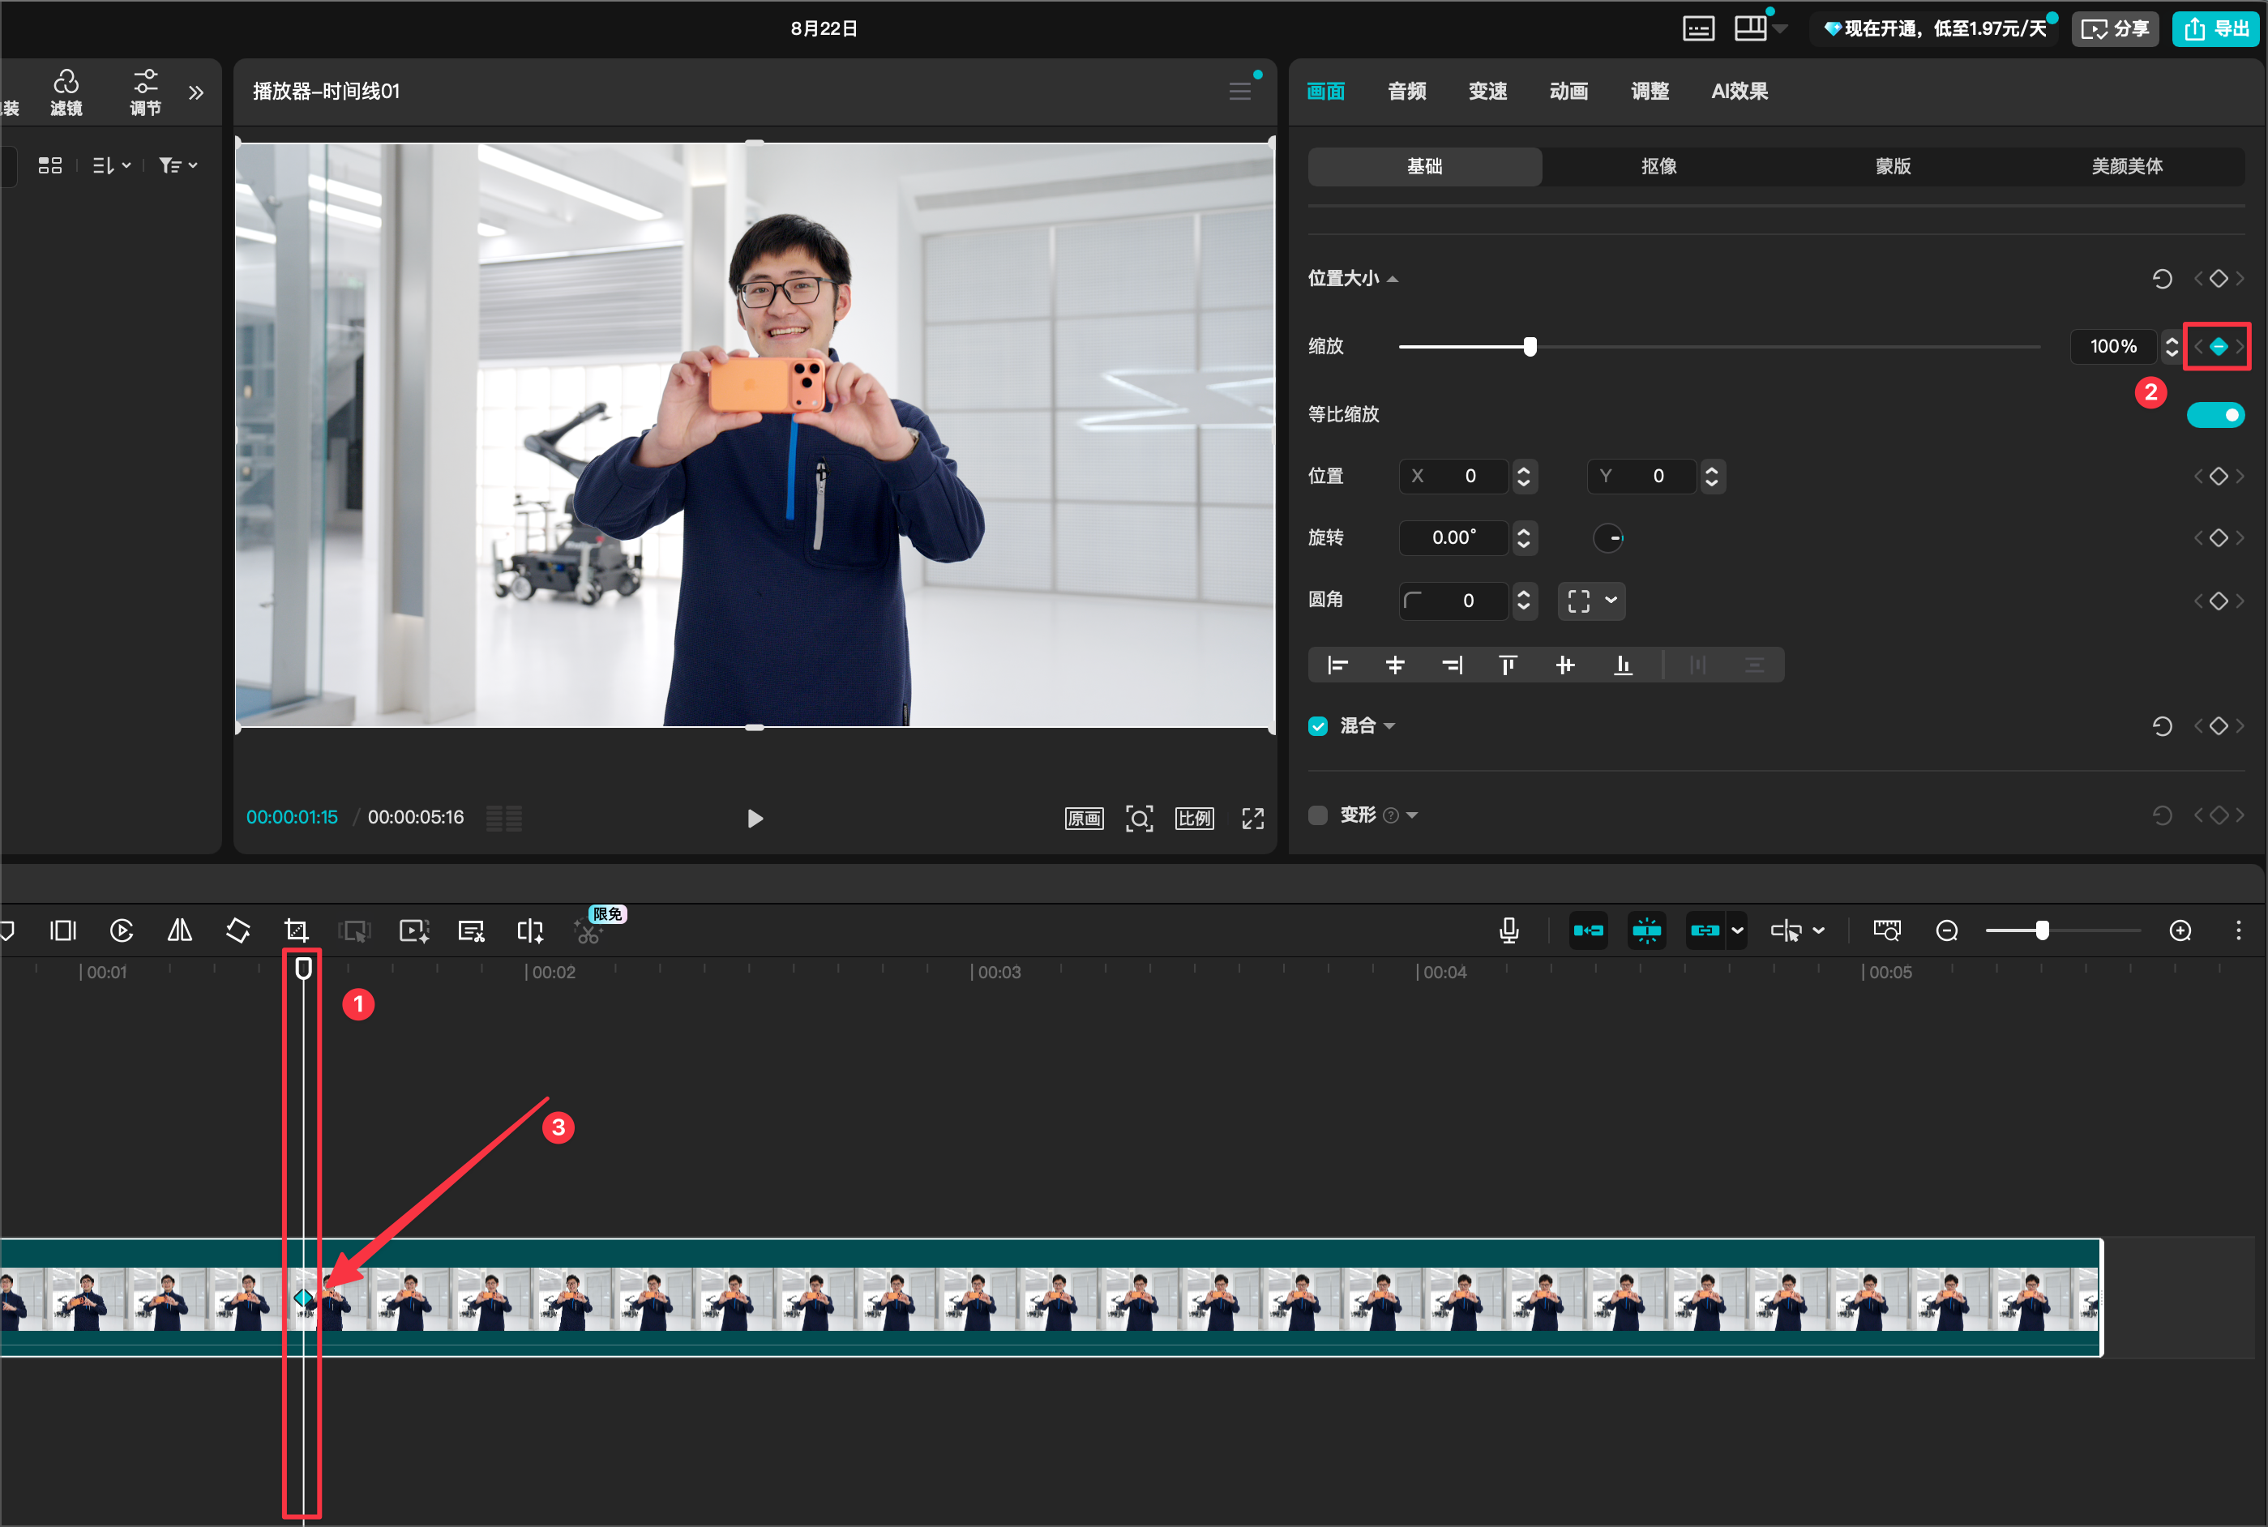Image resolution: width=2268 pixels, height=1527 pixels.
Task: Add keyframe for 旋转 row
Action: (2219, 537)
